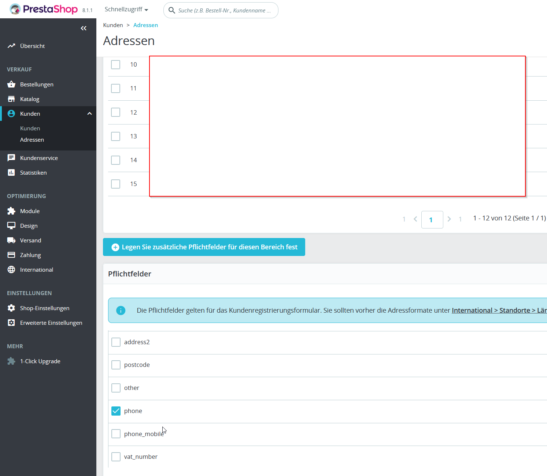Click the first page number 1
The height and width of the screenshot is (476, 547).
(404, 219)
